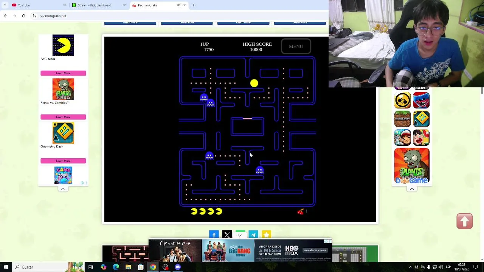Click the Friends show image in the banner ad
Viewport: 484px width, 272px height.
(175, 251)
